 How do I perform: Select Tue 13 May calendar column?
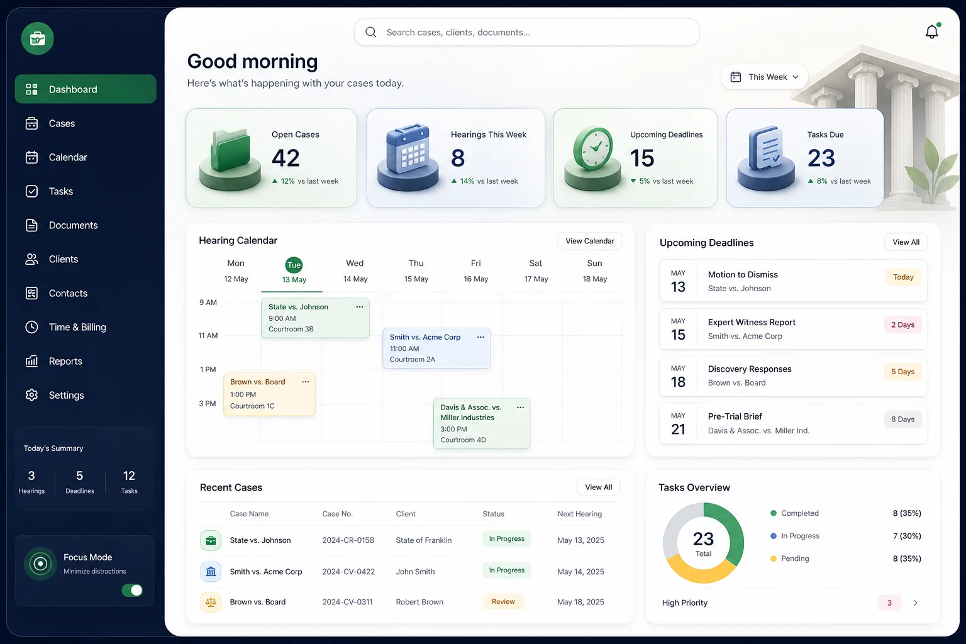click(294, 271)
